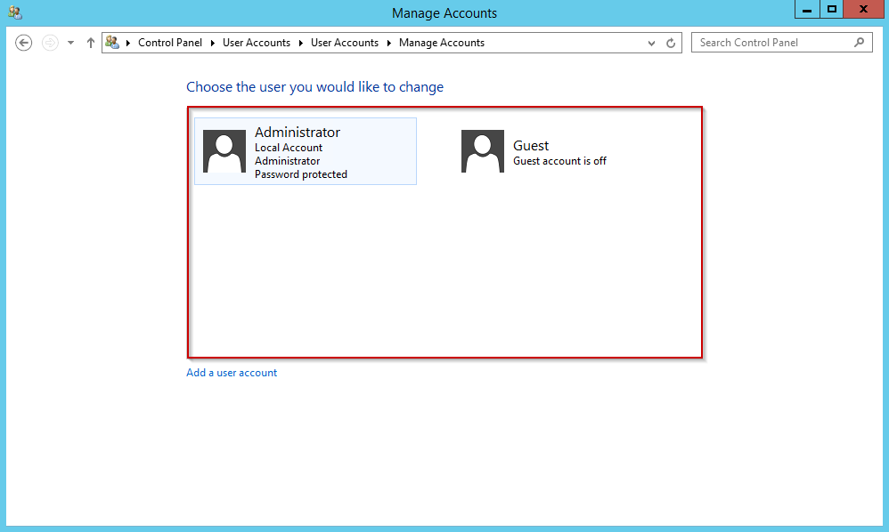This screenshot has height=532, width=889.
Task: Click the Administrator account picture
Action: (224, 150)
